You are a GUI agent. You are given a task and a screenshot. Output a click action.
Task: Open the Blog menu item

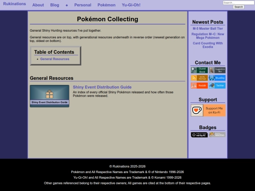55,5
